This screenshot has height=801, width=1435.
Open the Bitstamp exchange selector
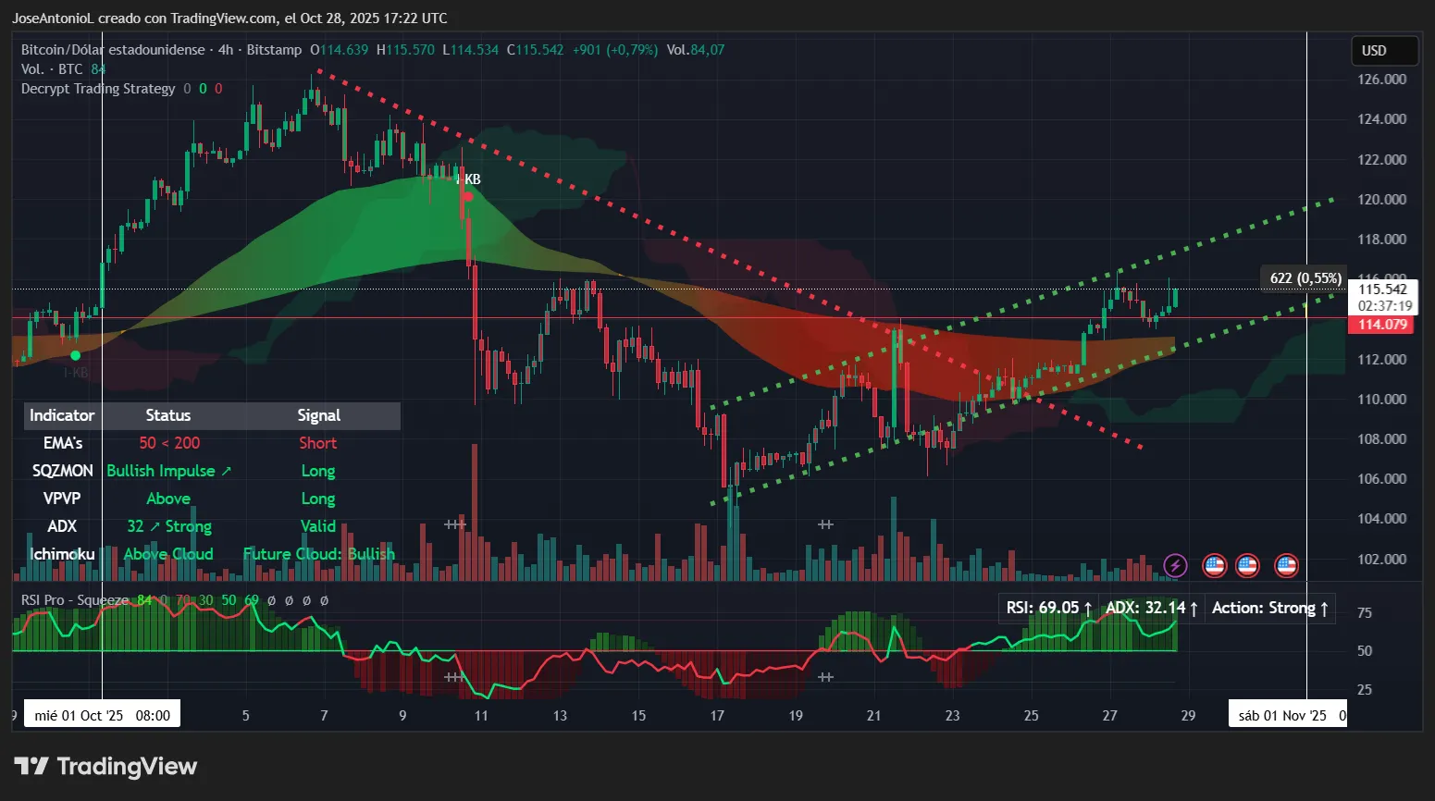pyautogui.click(x=274, y=49)
